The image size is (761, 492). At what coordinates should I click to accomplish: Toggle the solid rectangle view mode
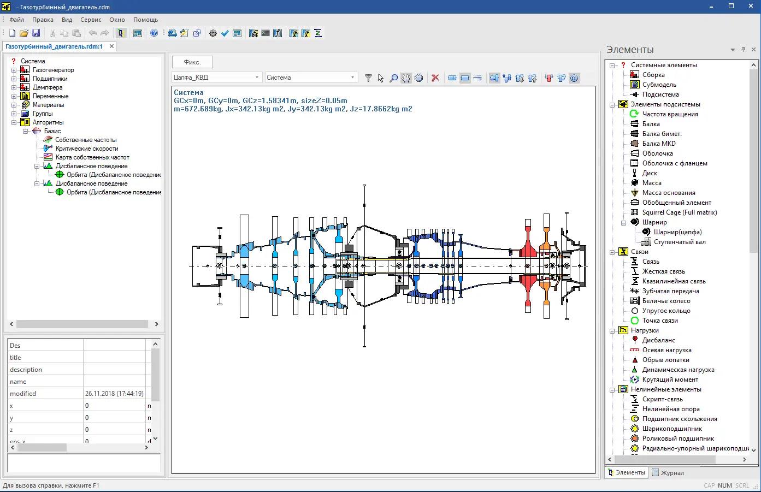click(465, 78)
